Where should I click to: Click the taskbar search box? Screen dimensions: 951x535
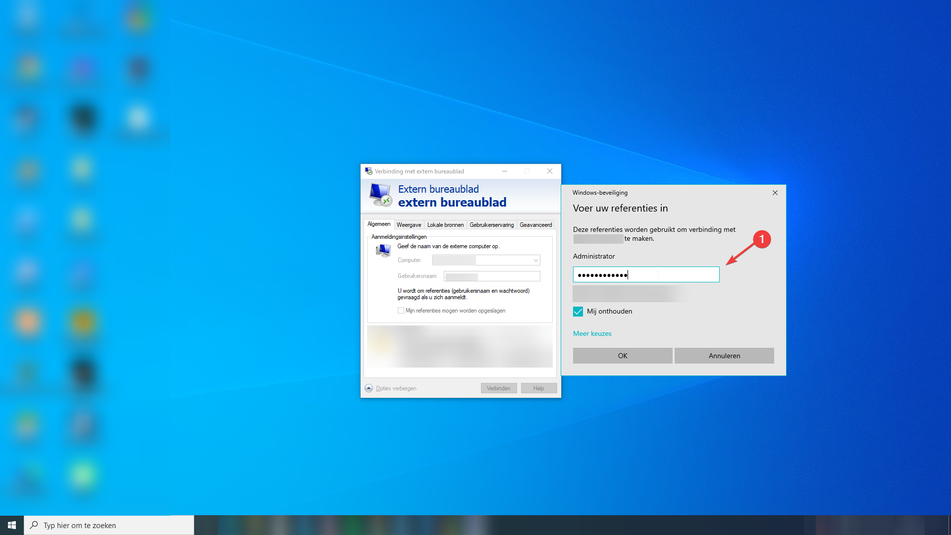pyautogui.click(x=109, y=525)
